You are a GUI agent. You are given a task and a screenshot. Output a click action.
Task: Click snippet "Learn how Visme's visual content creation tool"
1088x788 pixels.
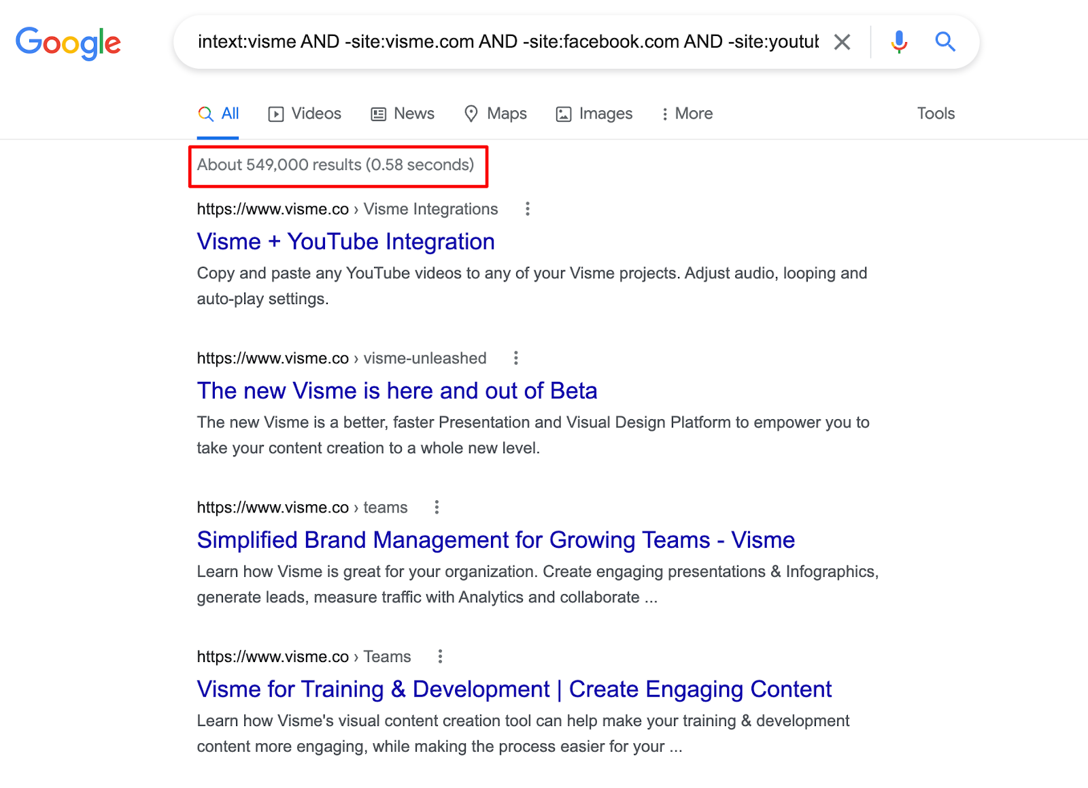(523, 734)
